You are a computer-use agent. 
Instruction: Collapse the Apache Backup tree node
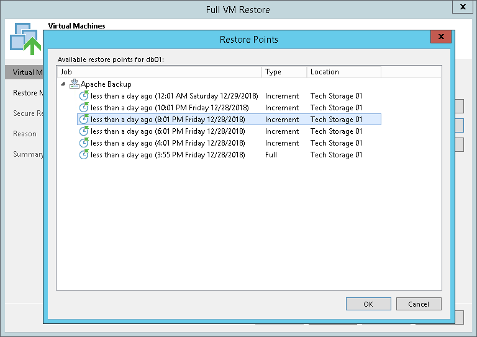point(63,84)
